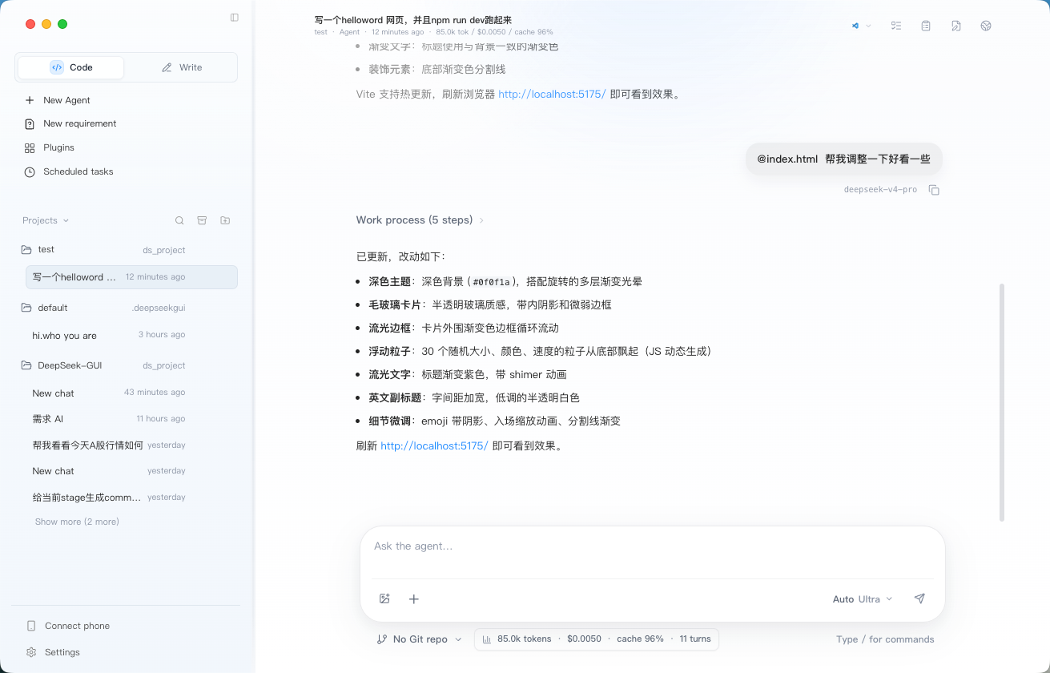Expand Work process (5 steps)
Viewport: 1050px width, 673px height.
click(420, 220)
